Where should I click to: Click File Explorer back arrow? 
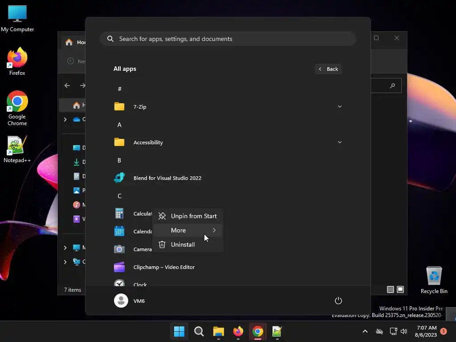(67, 85)
